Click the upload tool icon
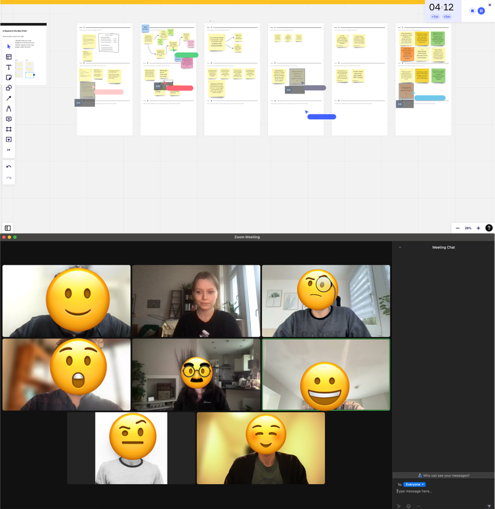495x509 pixels. pos(9,139)
